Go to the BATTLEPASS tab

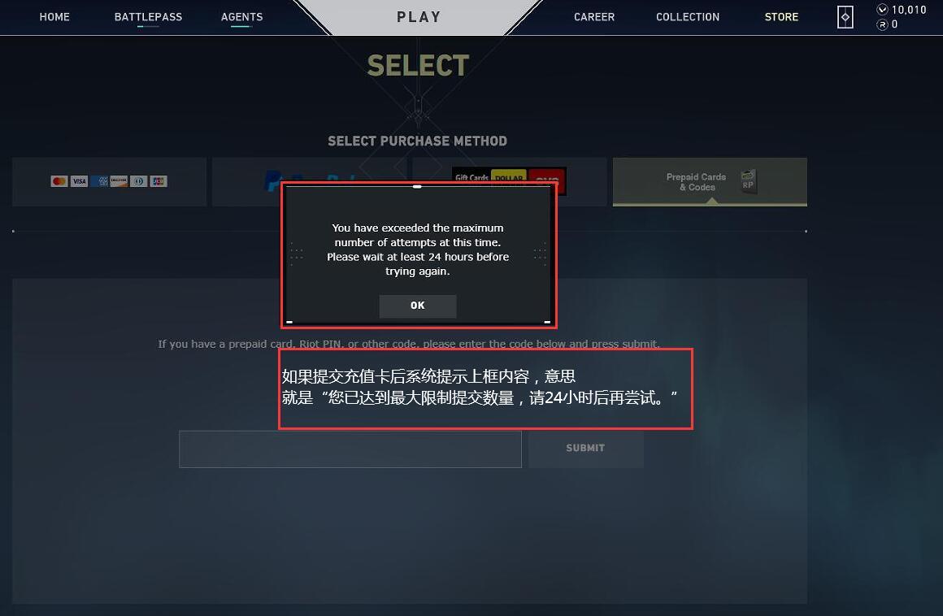click(148, 17)
